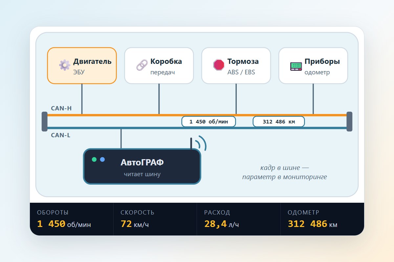Click the italic caption 'кадр в шине — параметр в мониторинге'
Screen dimensions: 394x262
click(285, 173)
